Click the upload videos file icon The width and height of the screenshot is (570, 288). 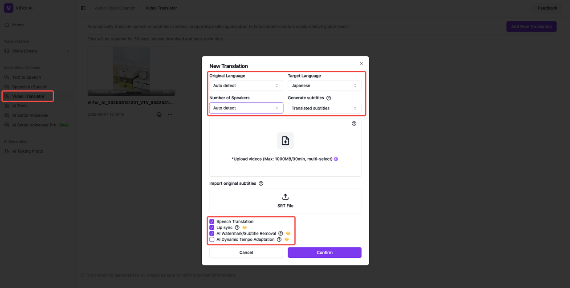tap(285, 141)
